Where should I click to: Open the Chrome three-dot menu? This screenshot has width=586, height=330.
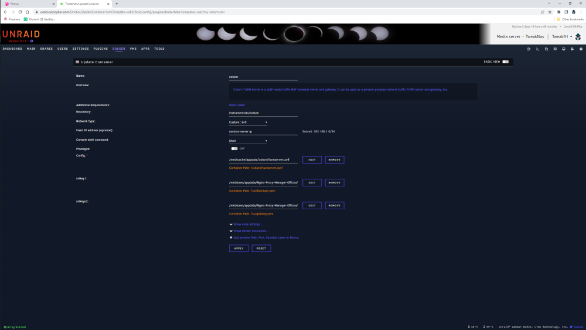[x=581, y=12]
